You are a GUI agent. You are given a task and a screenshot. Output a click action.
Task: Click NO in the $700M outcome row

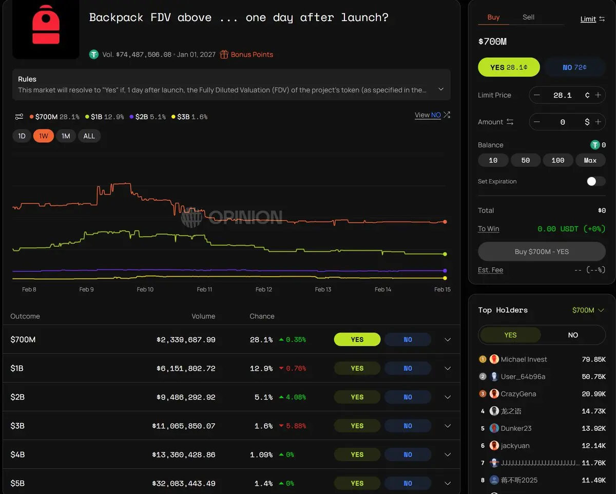pos(408,339)
